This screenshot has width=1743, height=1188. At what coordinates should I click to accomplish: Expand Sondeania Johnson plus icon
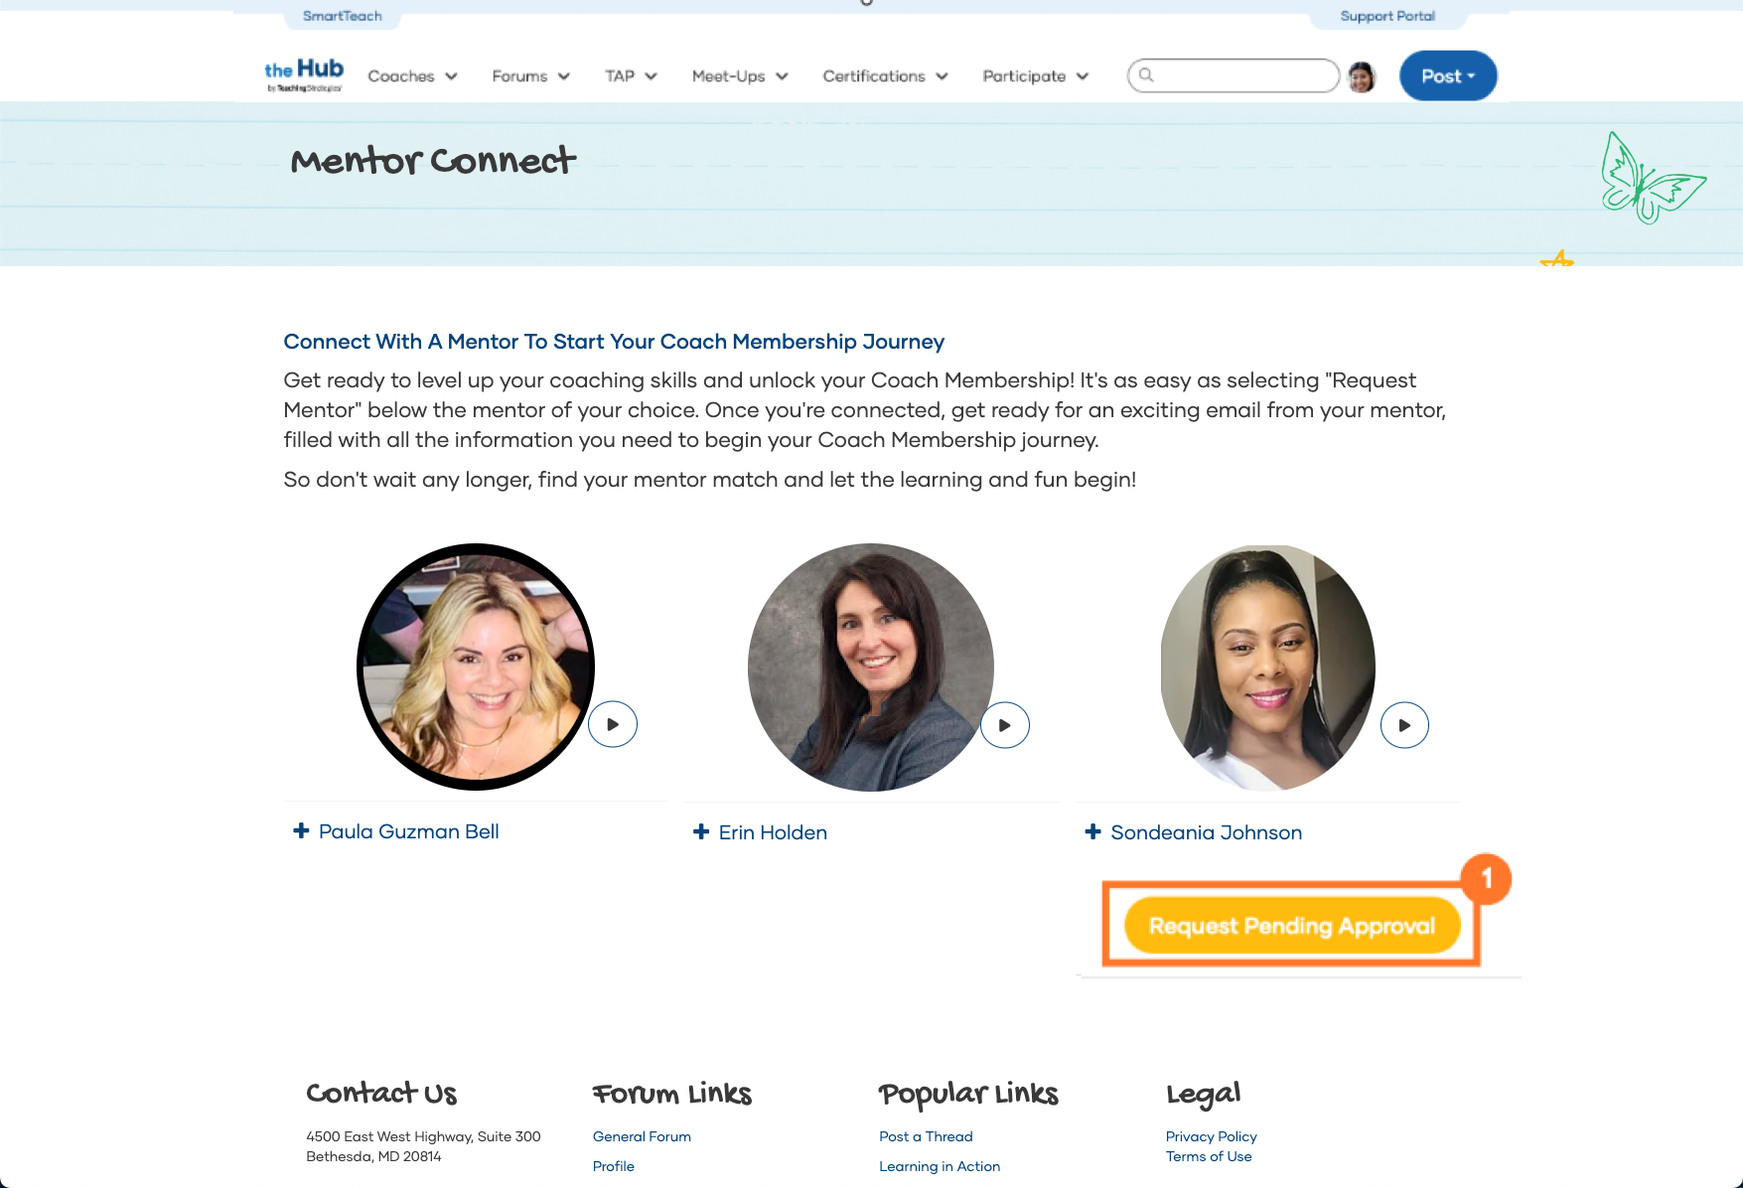coord(1092,831)
